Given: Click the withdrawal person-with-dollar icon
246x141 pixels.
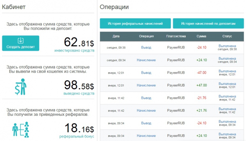Looking at the screenshot, I should pyautogui.click(x=21, y=86).
